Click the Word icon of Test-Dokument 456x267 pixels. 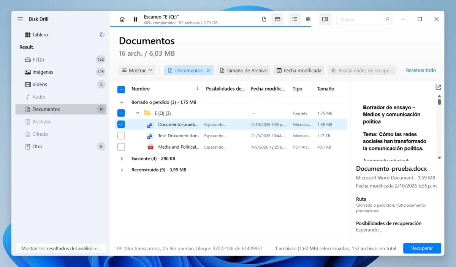(x=150, y=136)
